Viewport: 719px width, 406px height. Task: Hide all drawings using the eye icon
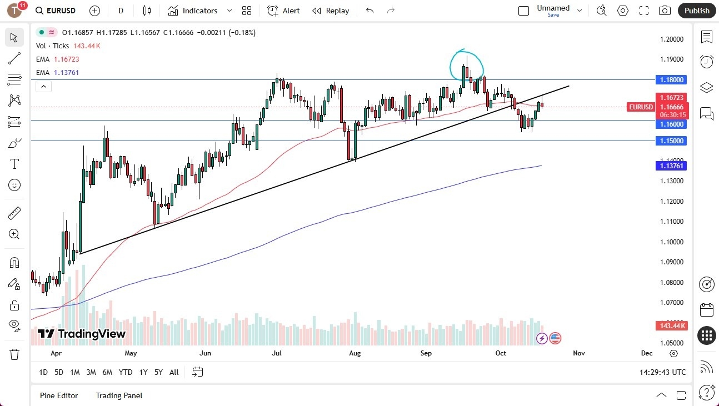point(14,325)
